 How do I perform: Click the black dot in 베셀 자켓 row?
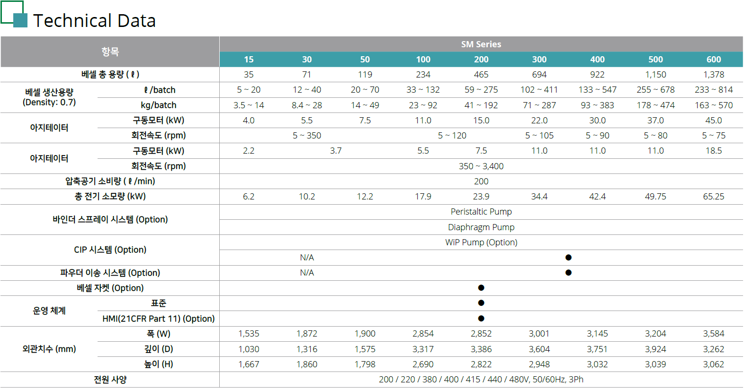[x=481, y=288]
